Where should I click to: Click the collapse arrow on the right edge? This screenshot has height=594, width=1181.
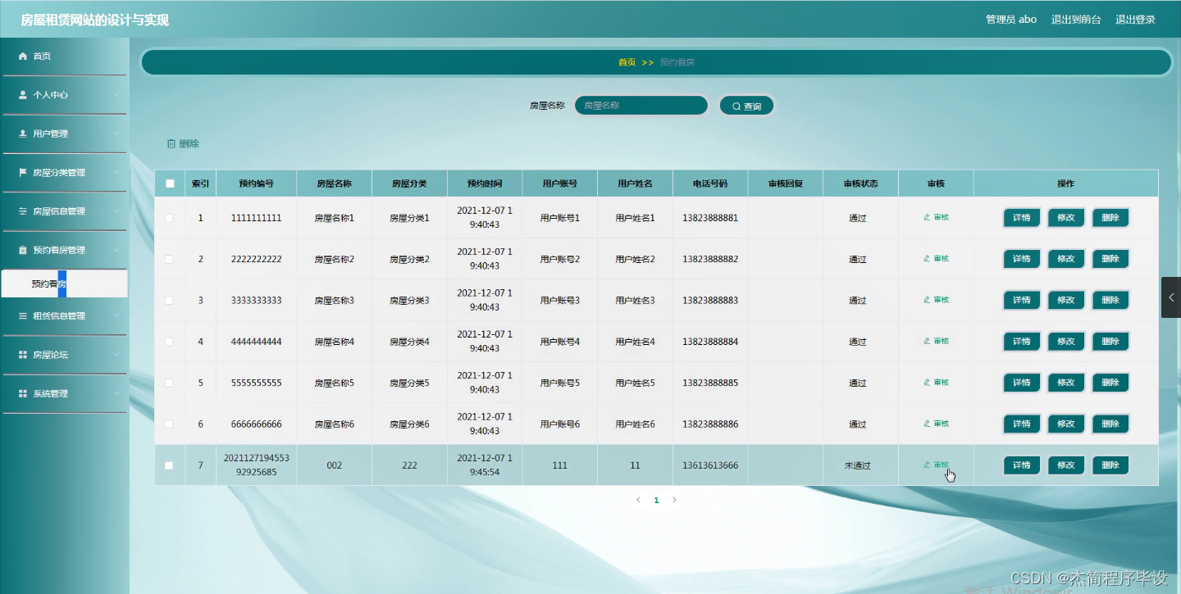click(1171, 297)
